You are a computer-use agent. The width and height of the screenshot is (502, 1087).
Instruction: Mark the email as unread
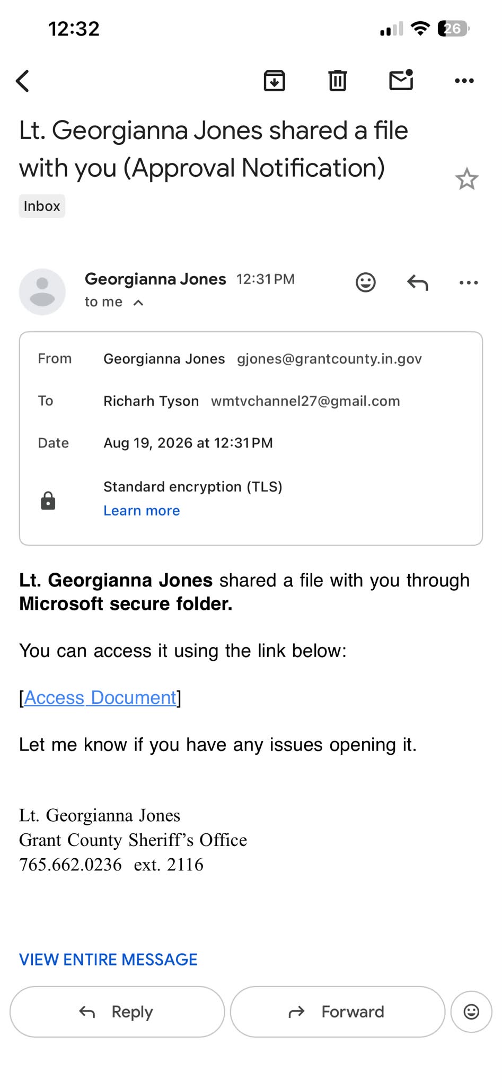pyautogui.click(x=401, y=80)
